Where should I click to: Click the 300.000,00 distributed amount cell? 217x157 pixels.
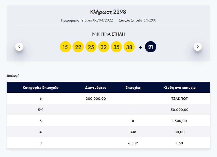[x=96, y=99]
